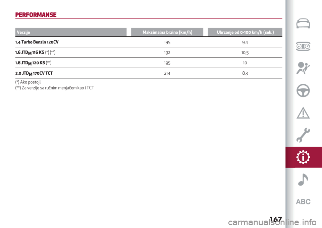The image size is (322, 228).
Task: Click the acceleration value 8,3
Action: click(245, 73)
